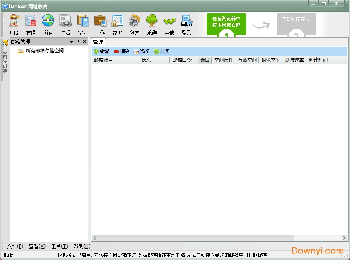Open the 邮箱管理 panel dropdown arrow
350x260 pixels.
click(72, 41)
